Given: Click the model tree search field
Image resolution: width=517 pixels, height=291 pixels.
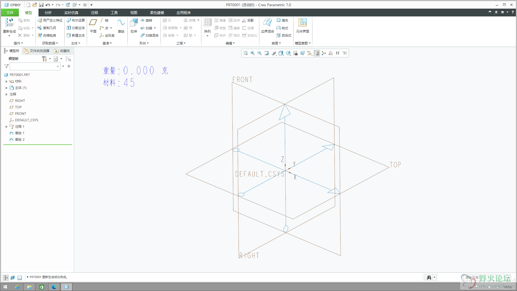Looking at the screenshot, I should tap(35, 66).
